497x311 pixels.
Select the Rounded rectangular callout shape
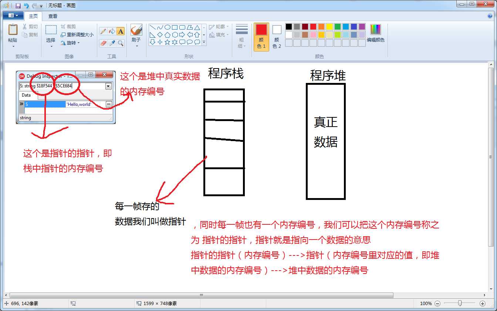click(x=182, y=42)
